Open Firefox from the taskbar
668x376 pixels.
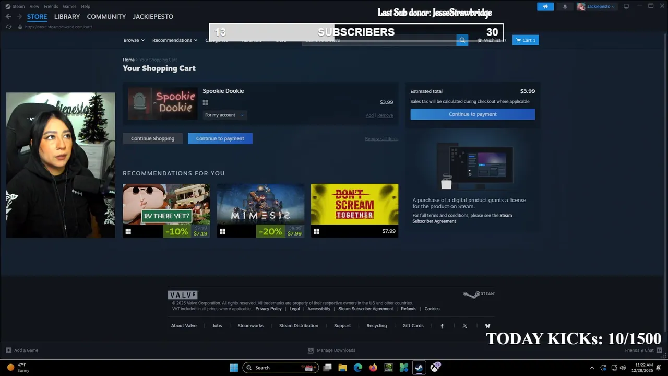[373, 368]
